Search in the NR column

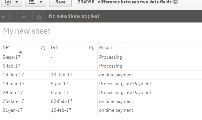[43, 48]
